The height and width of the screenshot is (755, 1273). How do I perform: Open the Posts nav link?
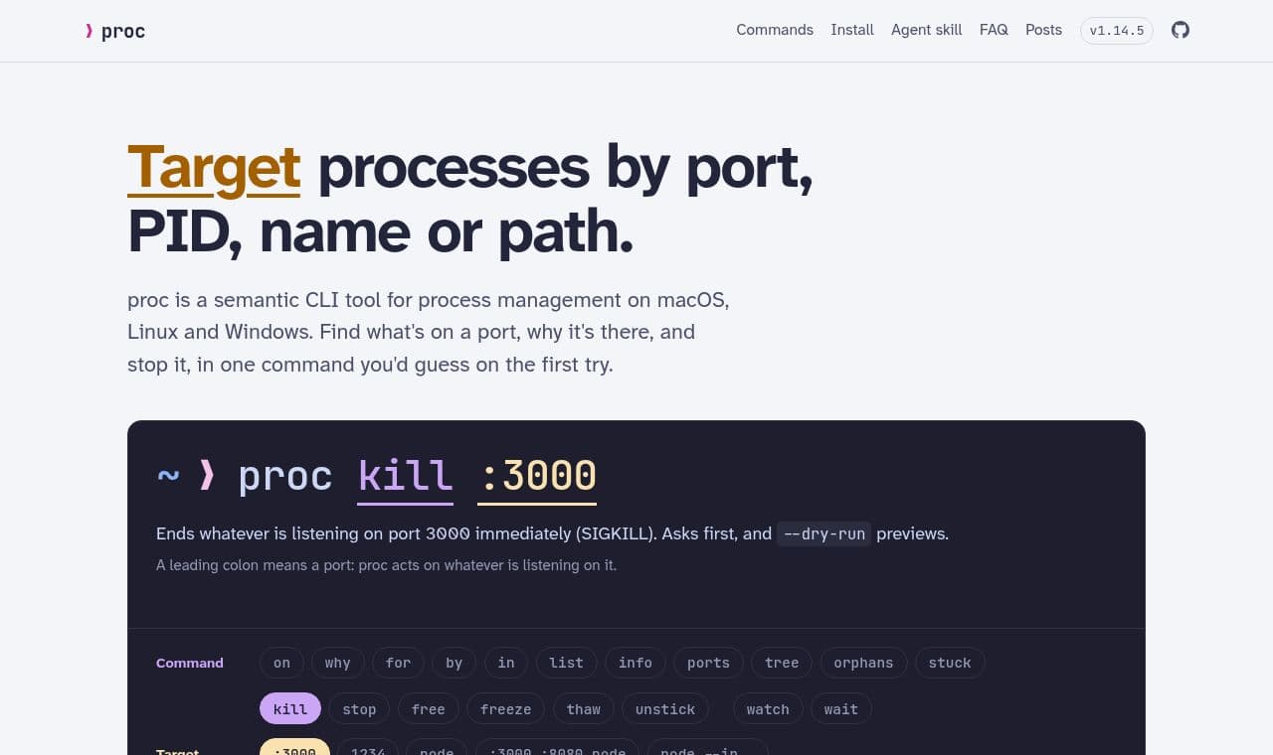click(x=1043, y=30)
